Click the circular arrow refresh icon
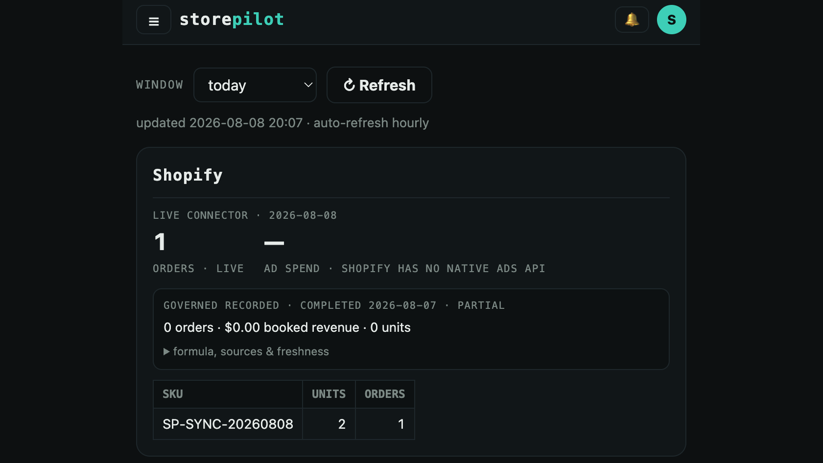Viewport: 823px width, 463px height. 349,85
